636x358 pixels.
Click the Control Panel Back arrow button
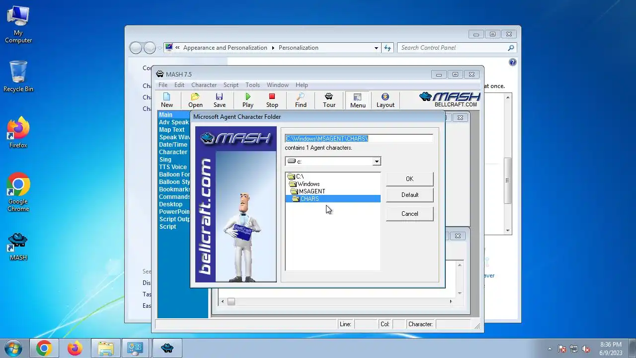click(x=136, y=48)
